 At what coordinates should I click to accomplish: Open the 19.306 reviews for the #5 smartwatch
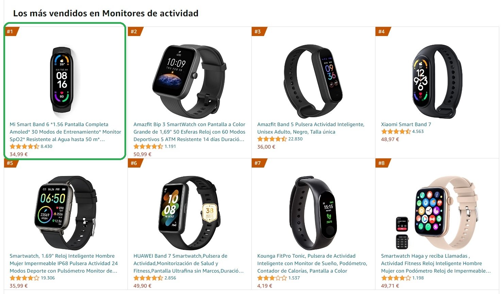(x=48, y=278)
